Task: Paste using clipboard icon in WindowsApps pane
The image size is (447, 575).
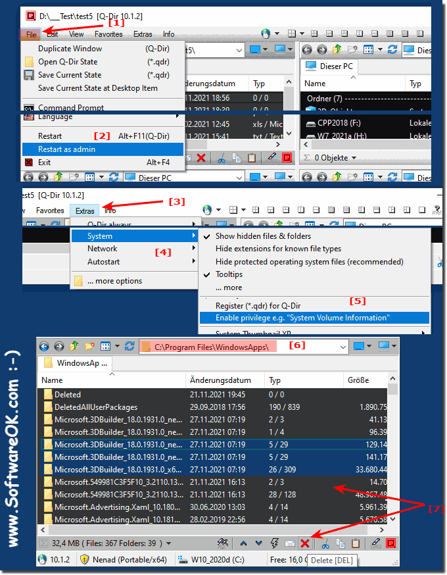Action: 355,543
